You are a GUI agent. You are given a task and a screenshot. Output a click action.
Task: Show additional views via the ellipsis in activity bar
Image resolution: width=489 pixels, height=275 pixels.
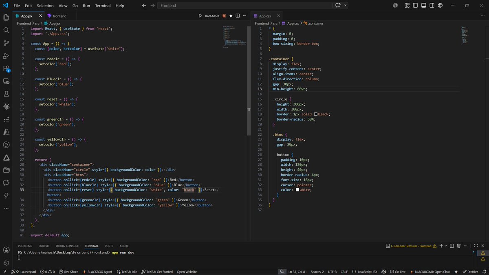point(6,208)
